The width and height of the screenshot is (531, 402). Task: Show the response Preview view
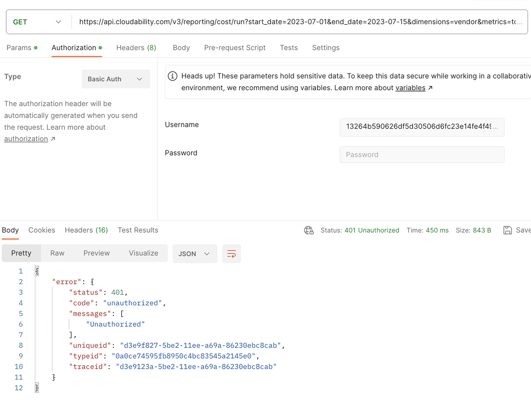point(96,253)
